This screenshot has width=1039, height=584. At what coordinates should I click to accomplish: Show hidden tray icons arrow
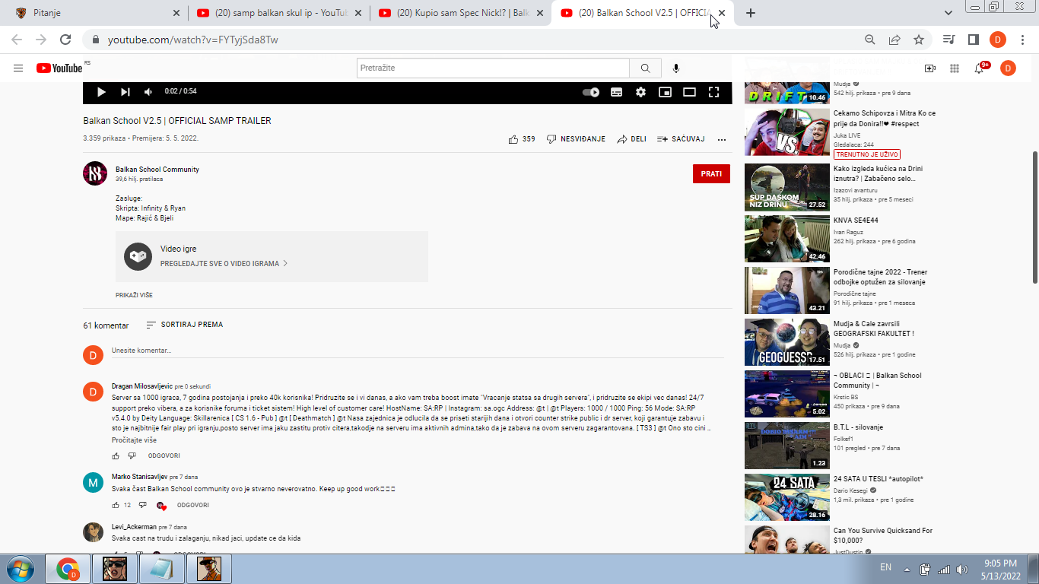tap(906, 570)
